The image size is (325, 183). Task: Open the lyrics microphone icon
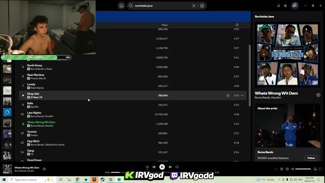(x=276, y=169)
